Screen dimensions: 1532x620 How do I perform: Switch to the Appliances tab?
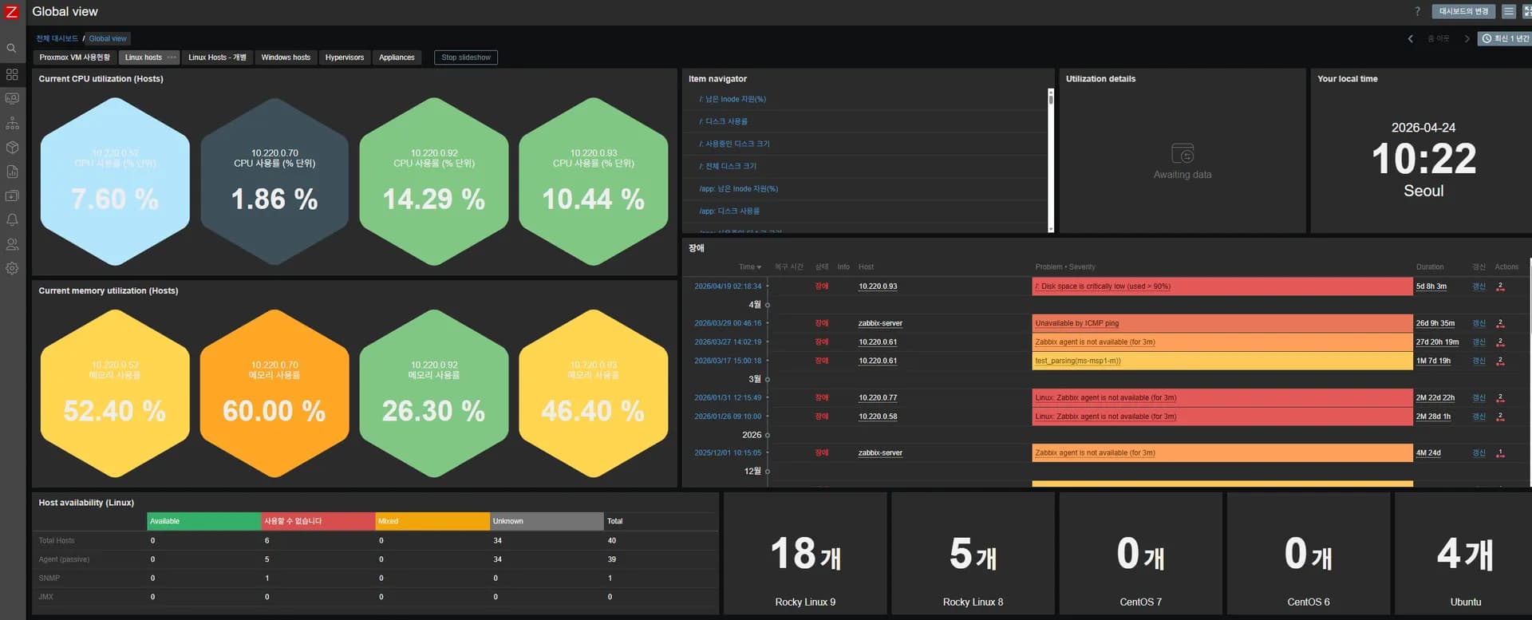(397, 57)
